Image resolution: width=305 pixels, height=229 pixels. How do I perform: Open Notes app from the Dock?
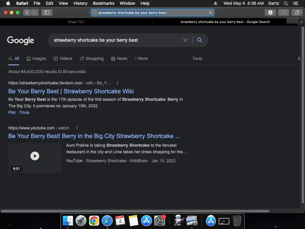133,221
